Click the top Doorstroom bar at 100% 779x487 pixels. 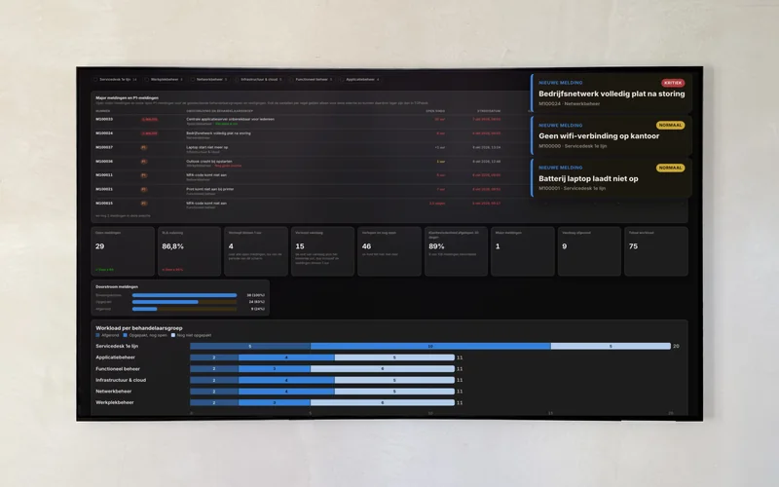184,295
